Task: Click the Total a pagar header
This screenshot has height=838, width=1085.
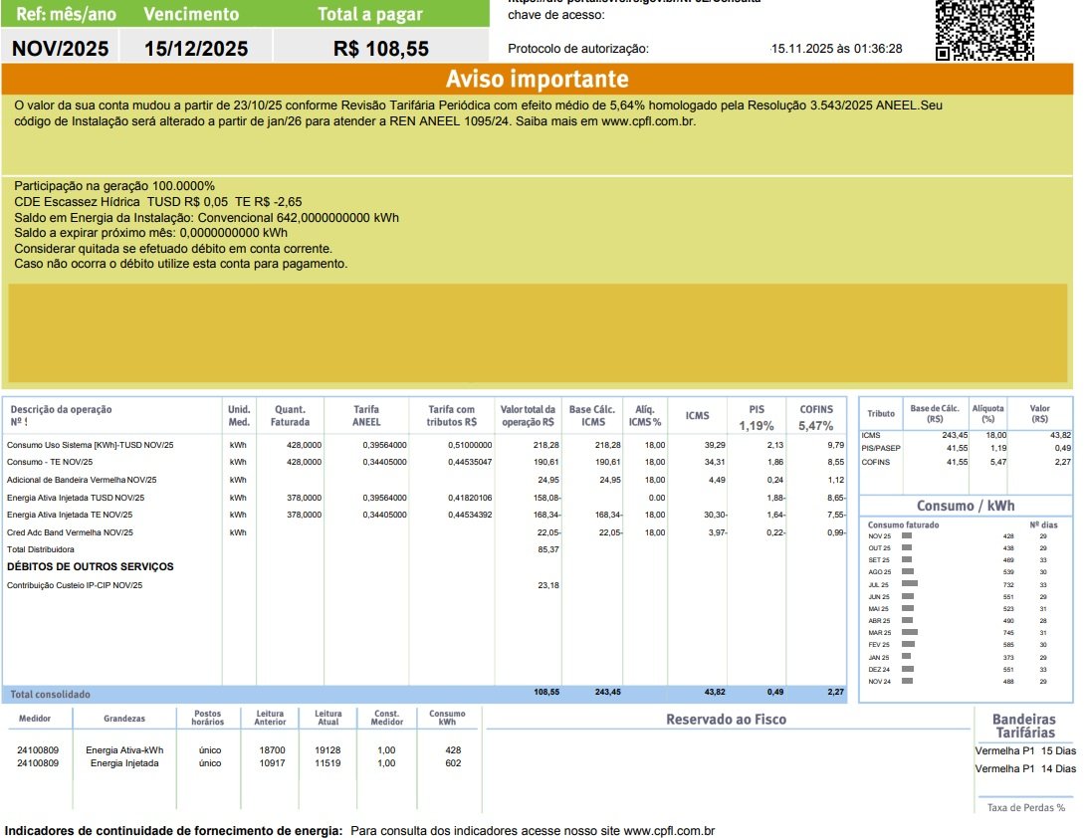Action: pos(370,14)
